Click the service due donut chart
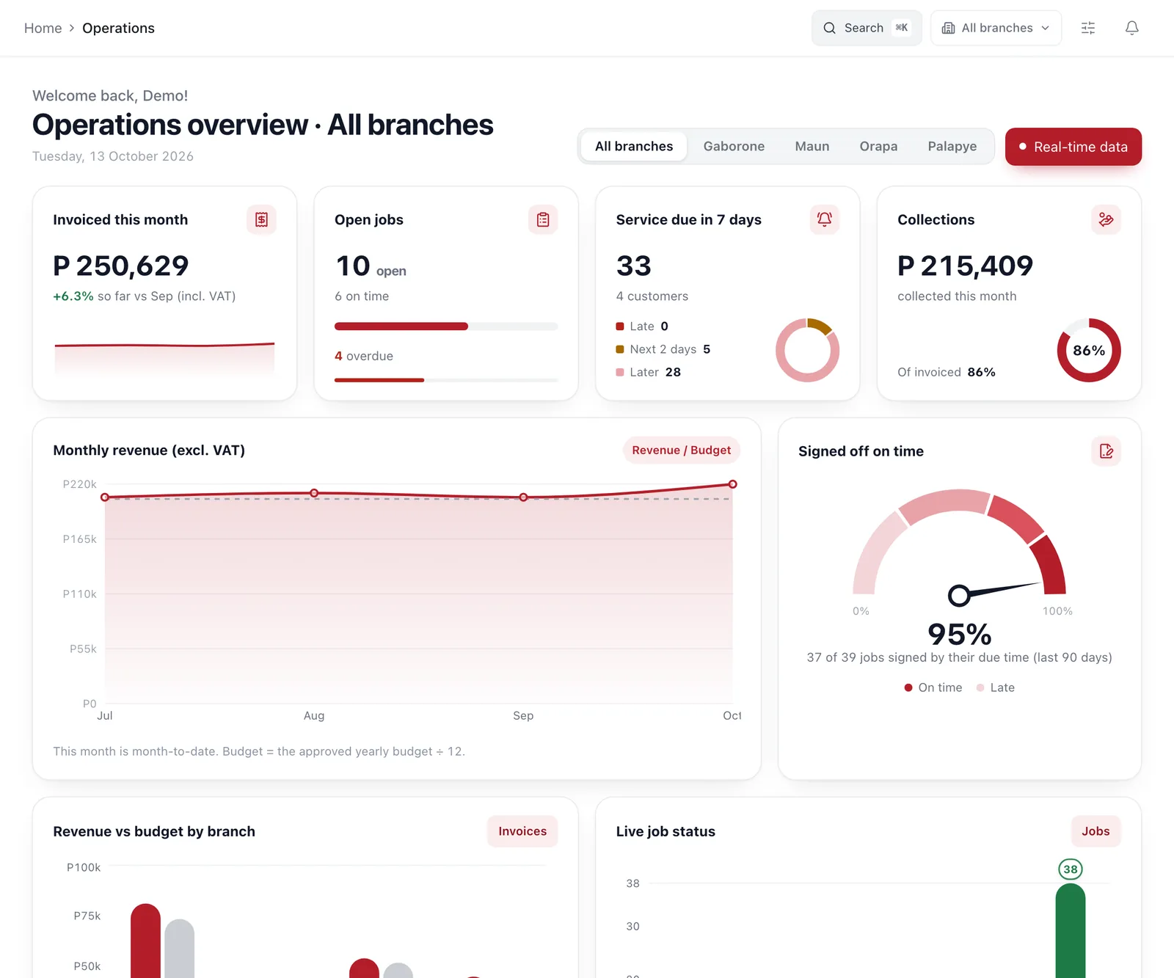Screen dimensions: 1174x978 807,350
